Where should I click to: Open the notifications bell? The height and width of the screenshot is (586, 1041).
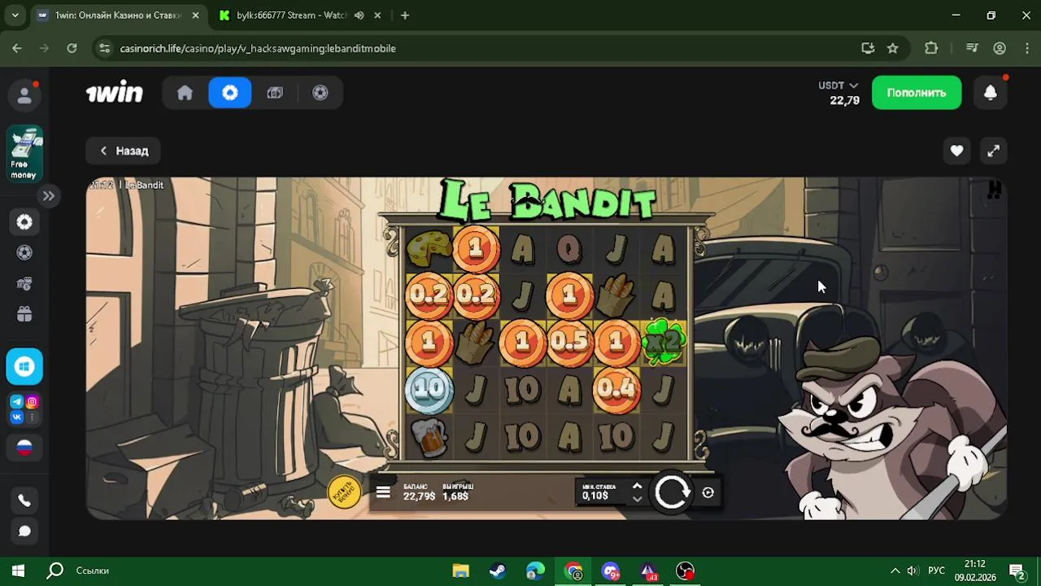(x=991, y=93)
